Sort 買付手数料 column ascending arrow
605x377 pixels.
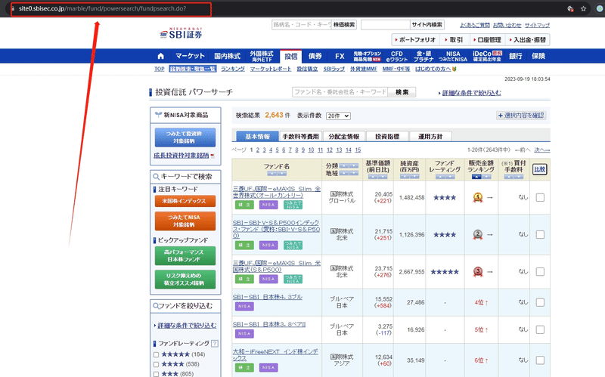click(509, 177)
